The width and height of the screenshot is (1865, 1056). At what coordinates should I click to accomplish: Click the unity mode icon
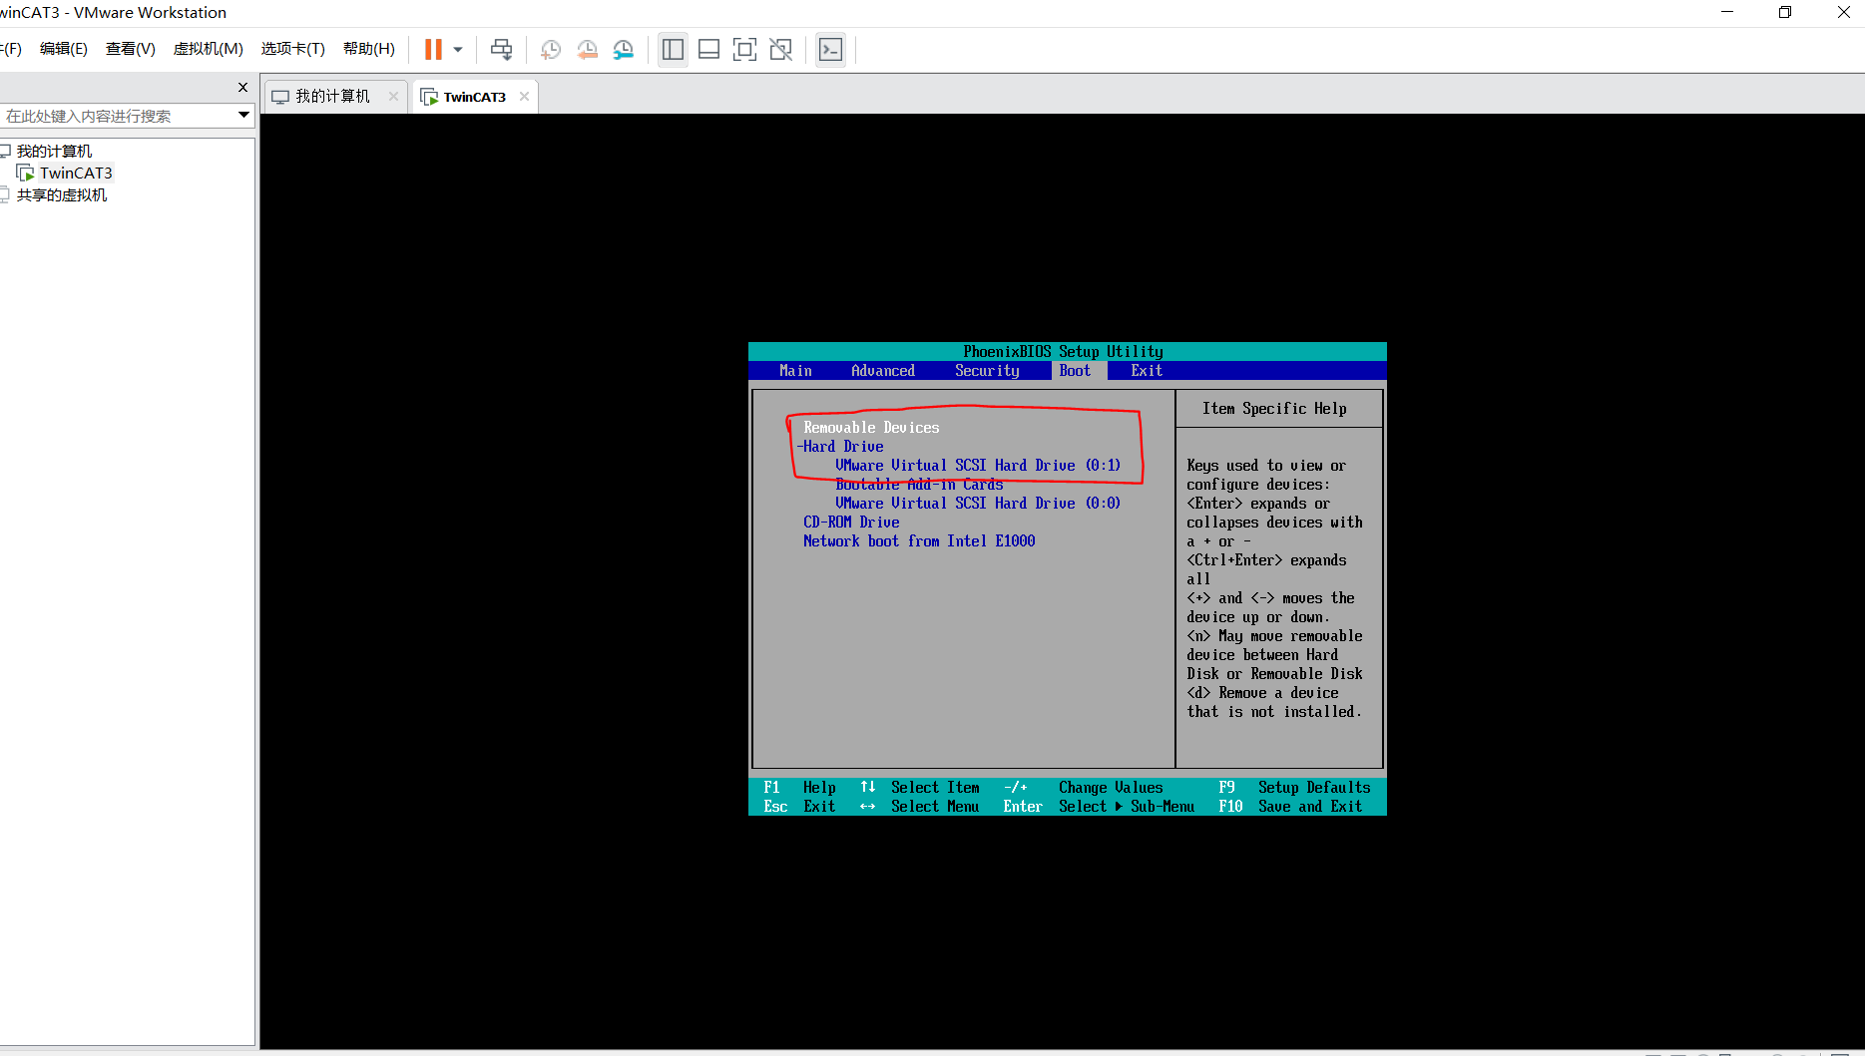tap(781, 49)
